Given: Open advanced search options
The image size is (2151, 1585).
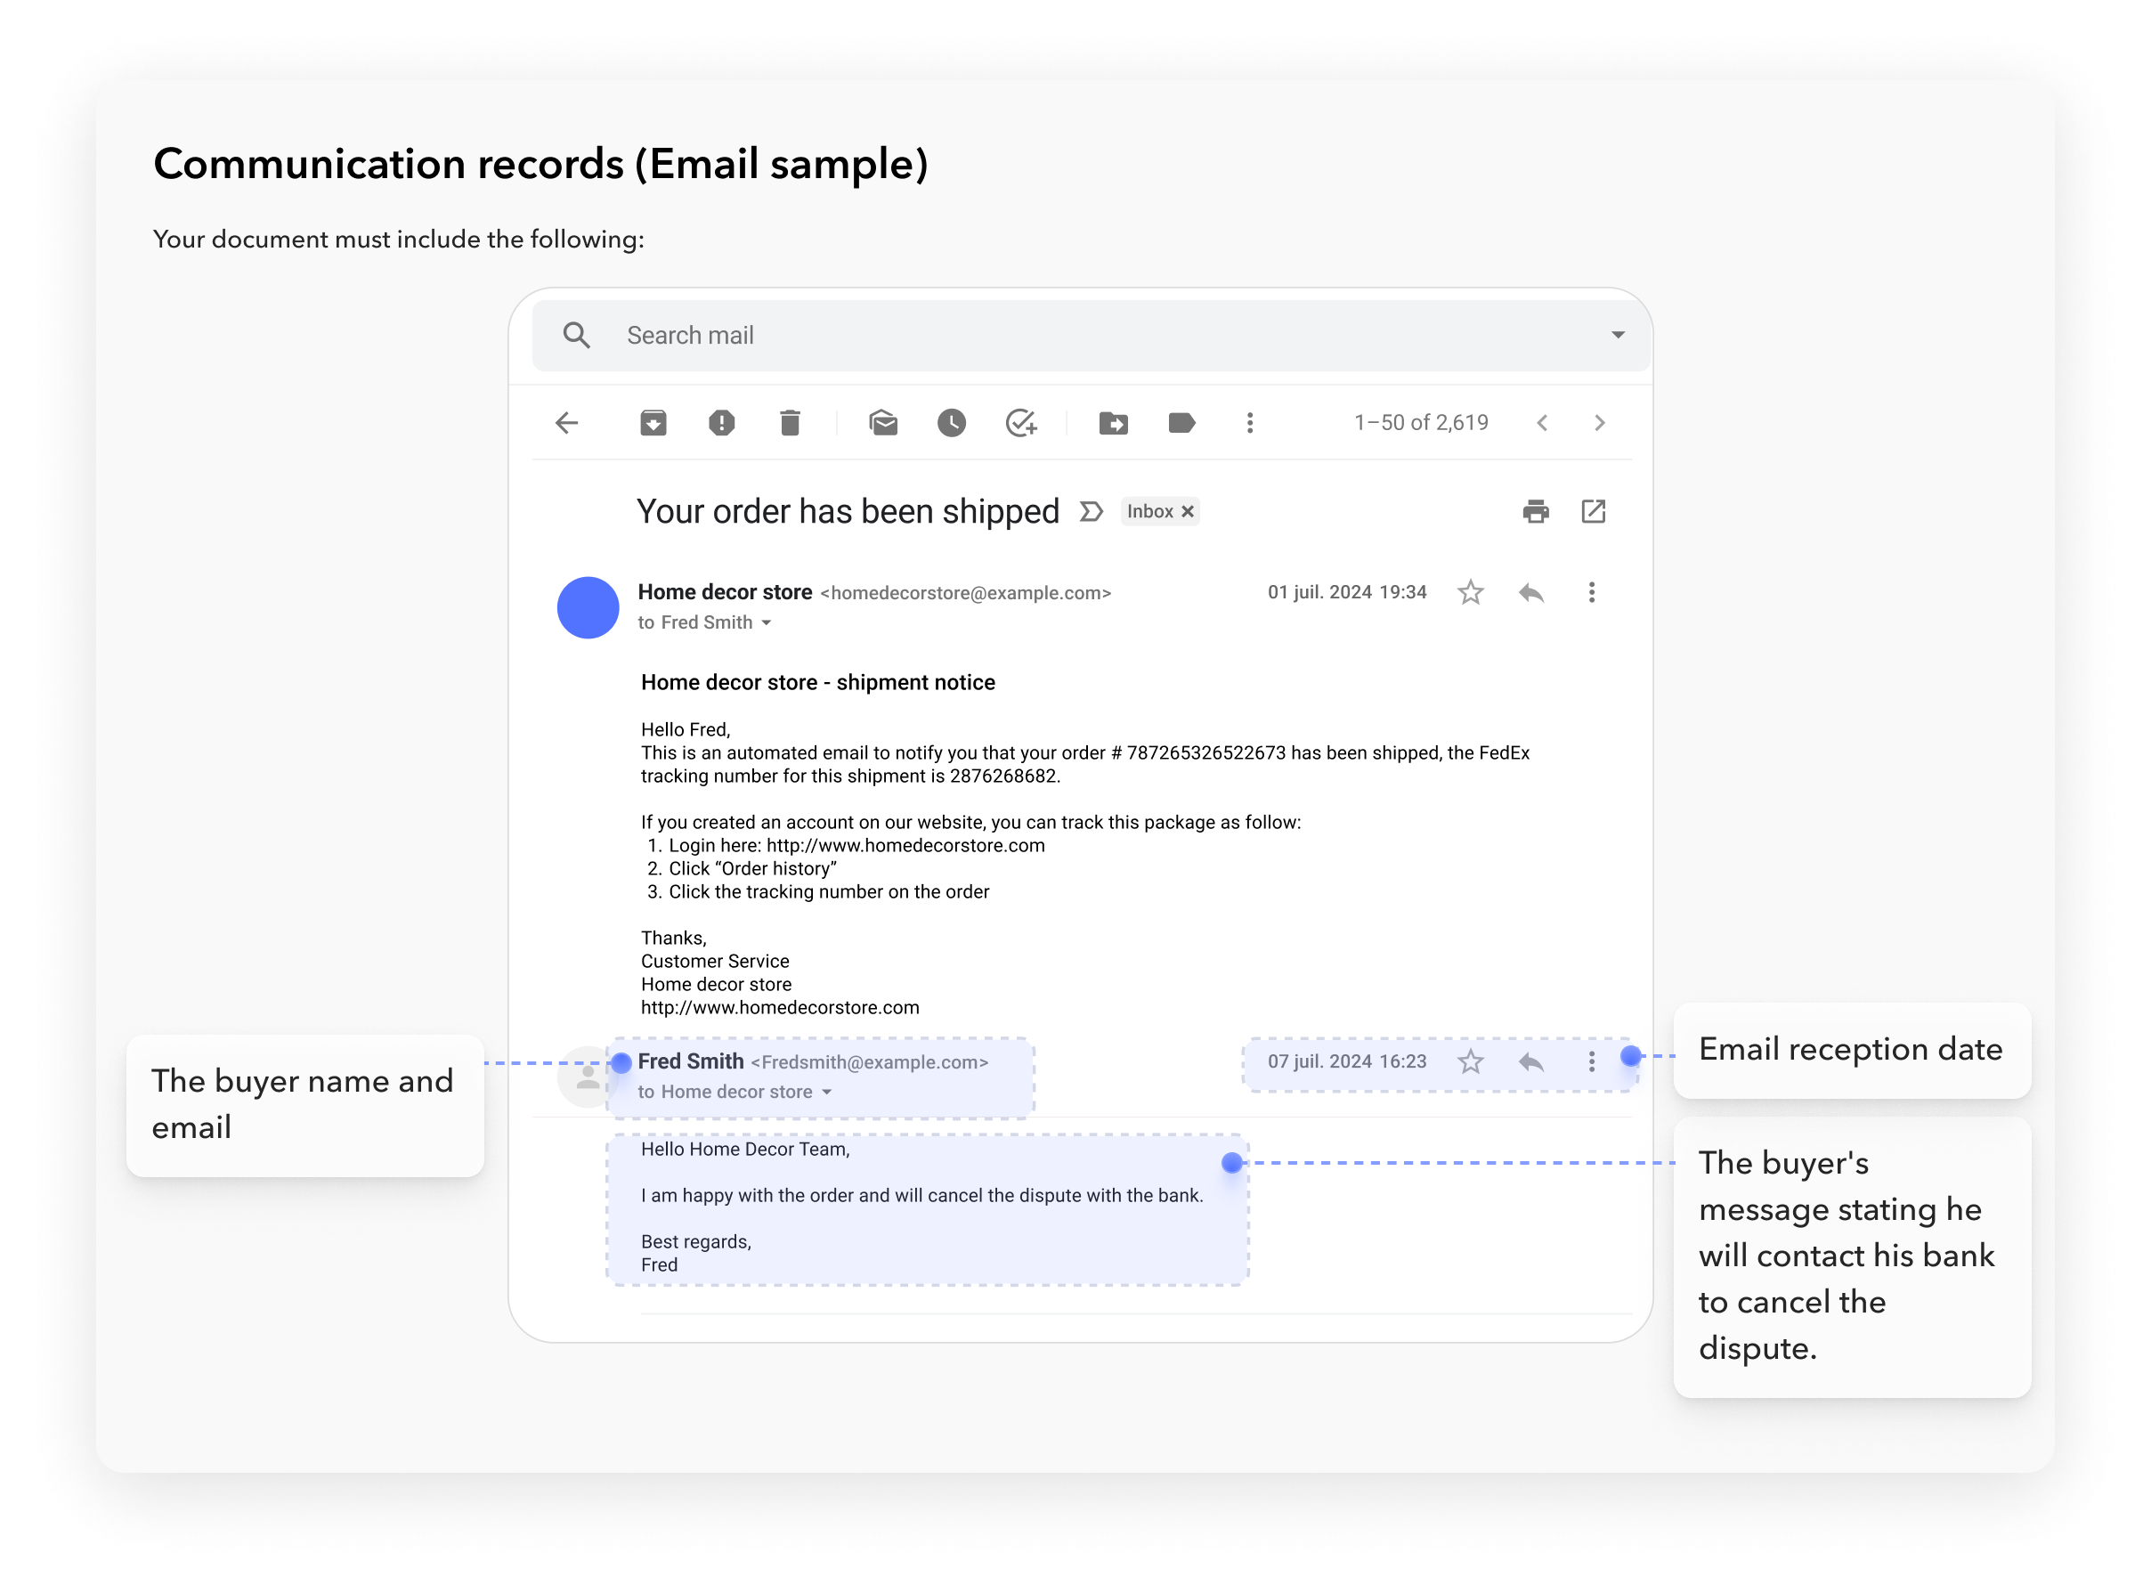Looking at the screenshot, I should (x=1619, y=335).
